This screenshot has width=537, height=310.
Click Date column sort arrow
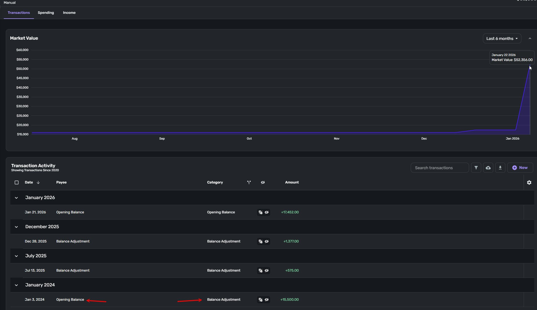pos(38,182)
